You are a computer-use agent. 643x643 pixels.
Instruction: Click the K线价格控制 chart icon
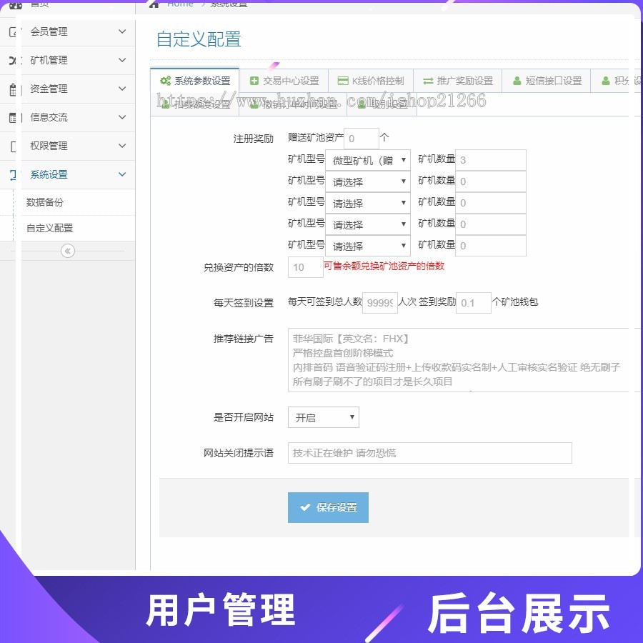tap(342, 81)
